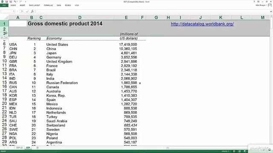Click the 'Economy' header cell
This screenshot has width=273, height=153.
coord(54,38)
